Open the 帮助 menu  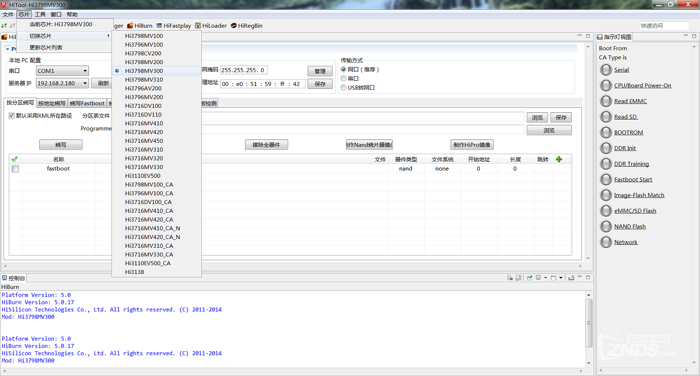coord(72,15)
